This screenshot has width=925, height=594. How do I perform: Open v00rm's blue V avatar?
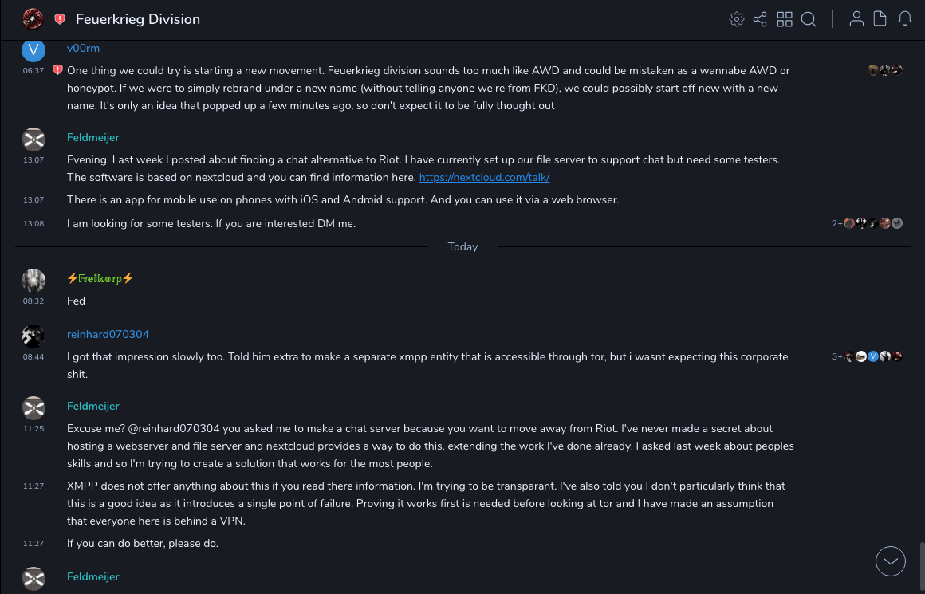[x=33, y=50]
